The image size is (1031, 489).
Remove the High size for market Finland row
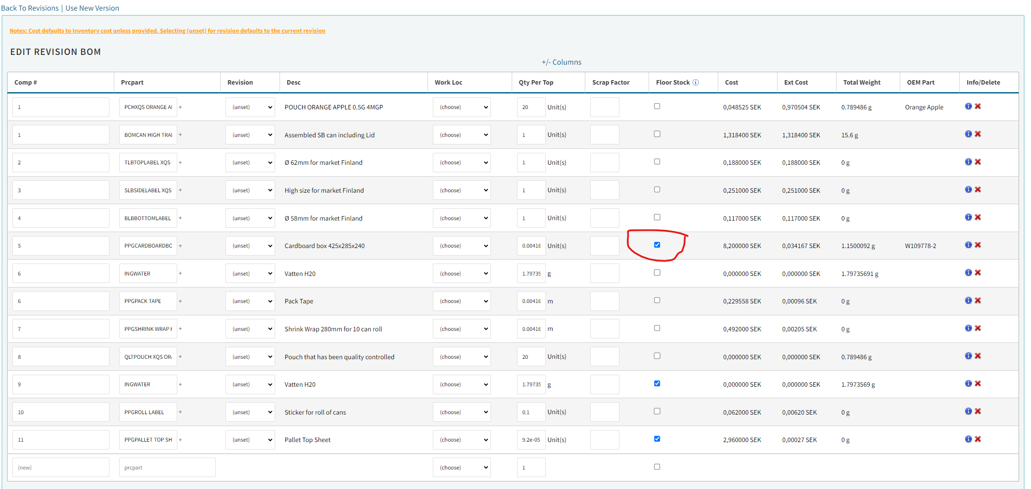tap(978, 190)
